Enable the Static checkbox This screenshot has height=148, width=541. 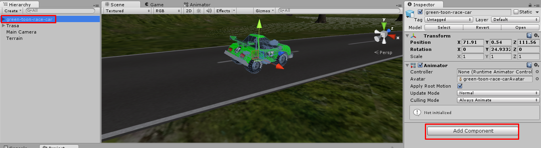(x=516, y=12)
